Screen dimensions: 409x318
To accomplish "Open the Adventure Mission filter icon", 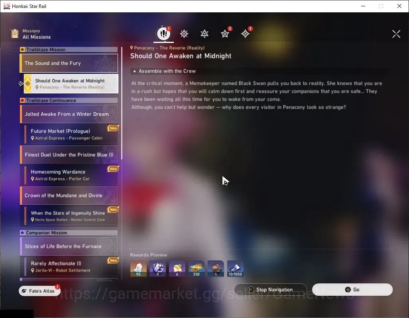I will pos(245,34).
